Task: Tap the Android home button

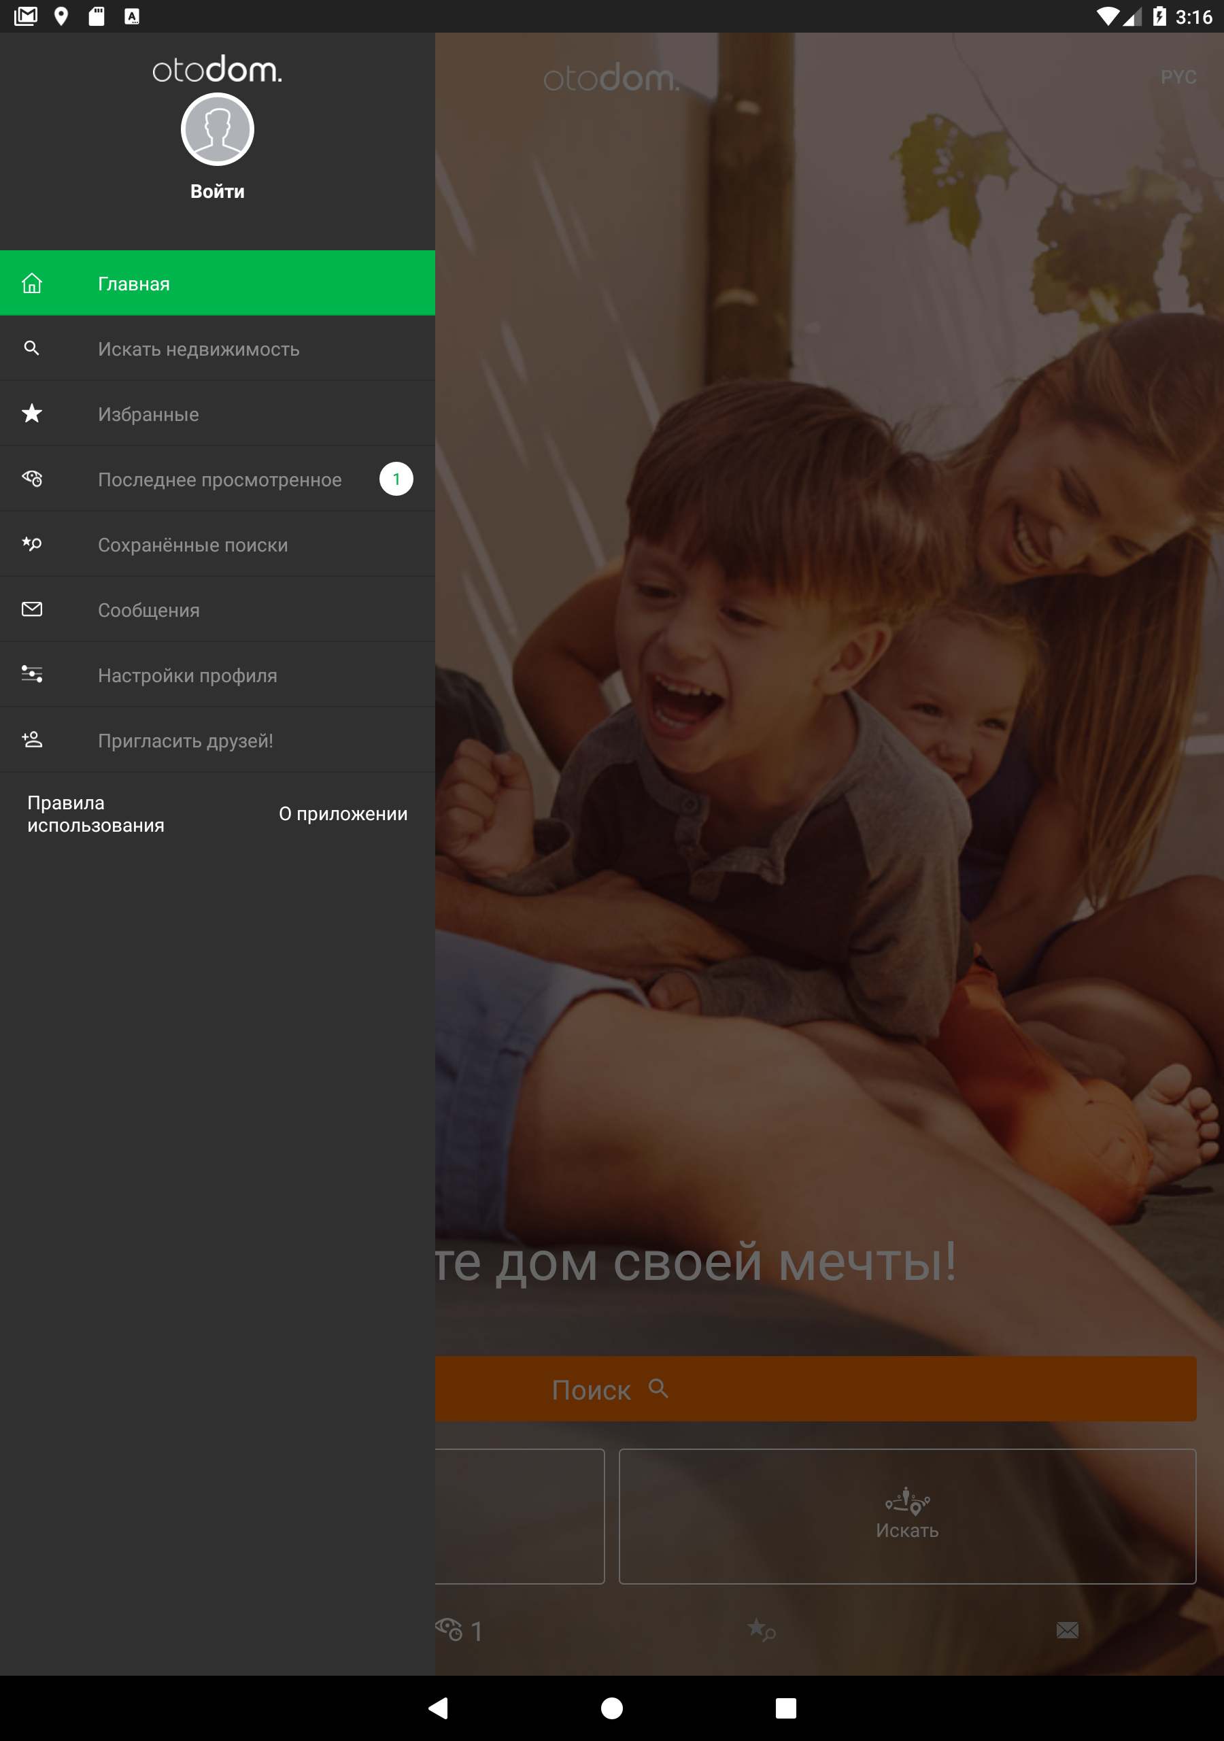Action: pos(612,1708)
